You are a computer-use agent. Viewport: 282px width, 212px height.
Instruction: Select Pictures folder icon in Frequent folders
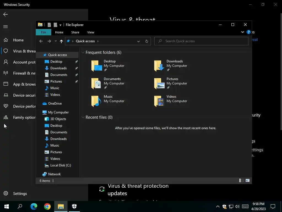point(159,83)
